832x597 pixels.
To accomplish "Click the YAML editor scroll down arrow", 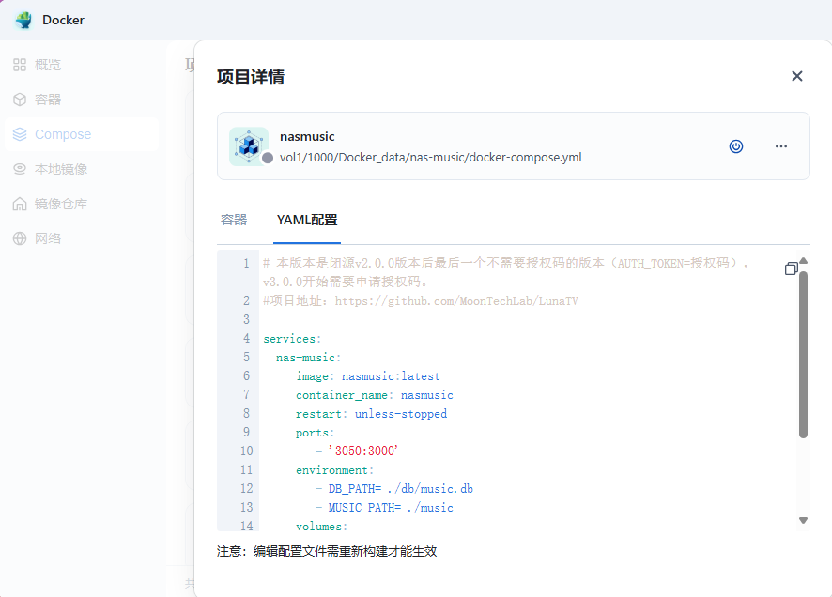I will click(803, 520).
